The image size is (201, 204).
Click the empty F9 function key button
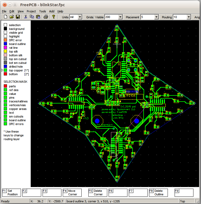click(184, 193)
